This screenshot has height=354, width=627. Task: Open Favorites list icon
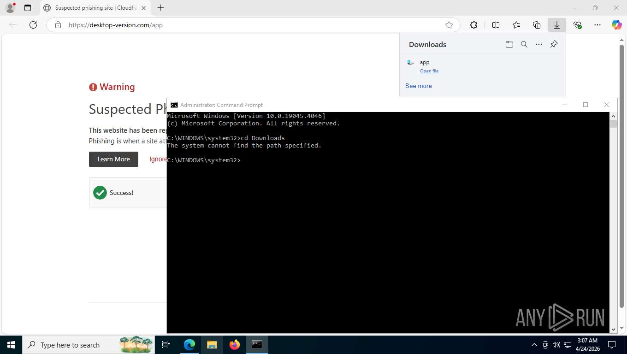click(x=516, y=25)
